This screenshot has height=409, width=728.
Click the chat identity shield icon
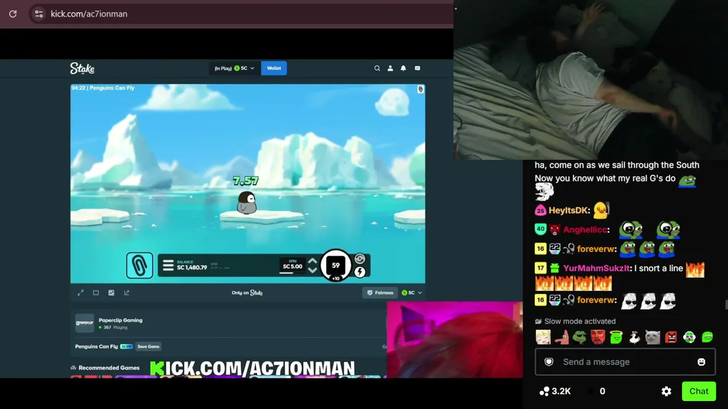coord(549,362)
